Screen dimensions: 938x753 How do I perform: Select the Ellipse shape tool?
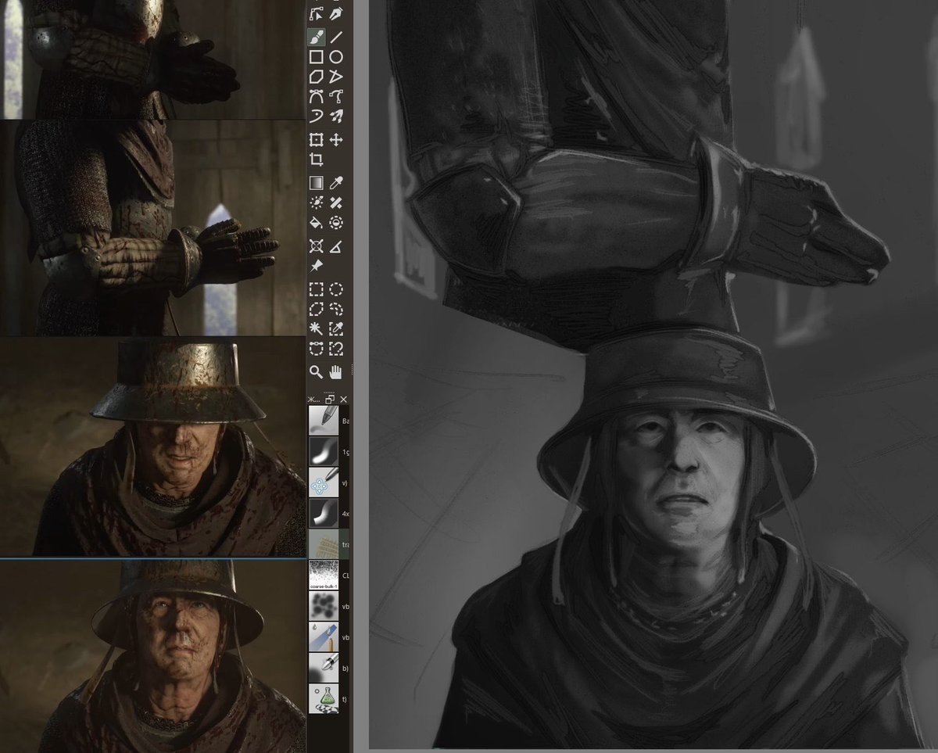click(x=336, y=57)
